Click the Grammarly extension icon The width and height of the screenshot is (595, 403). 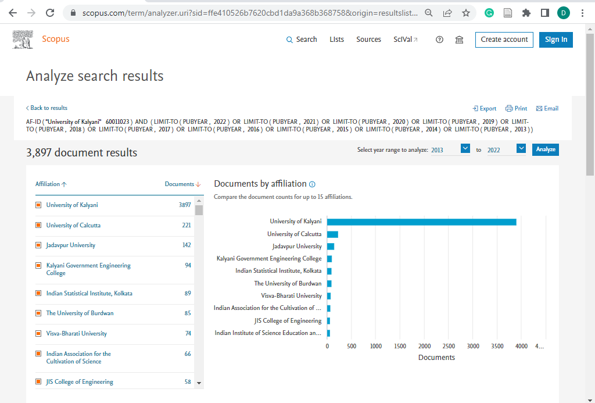point(489,13)
